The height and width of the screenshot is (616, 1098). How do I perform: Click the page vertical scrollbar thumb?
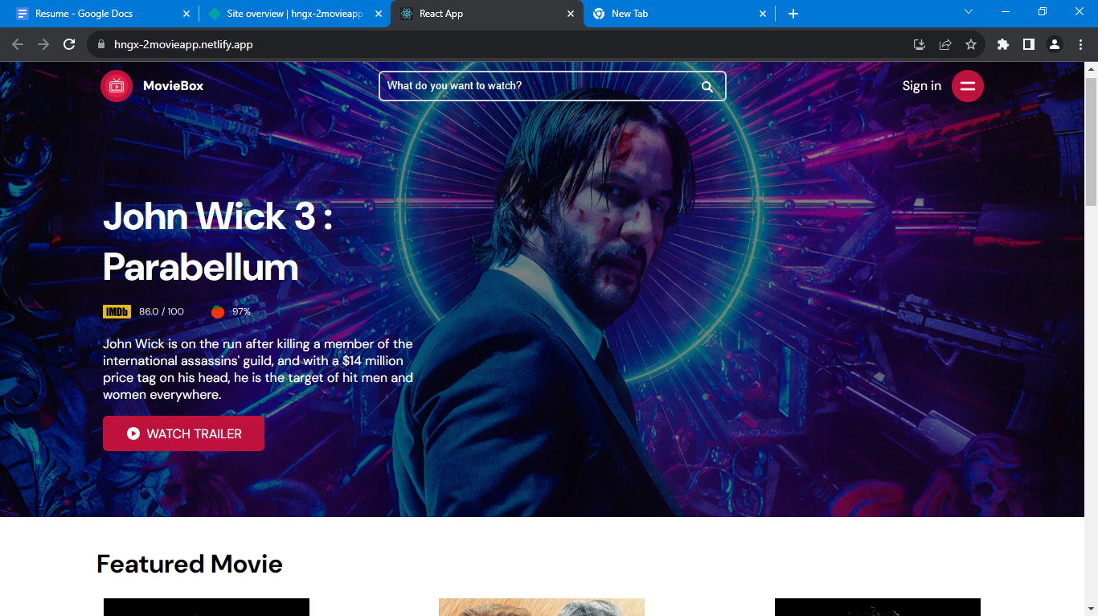click(x=1091, y=142)
